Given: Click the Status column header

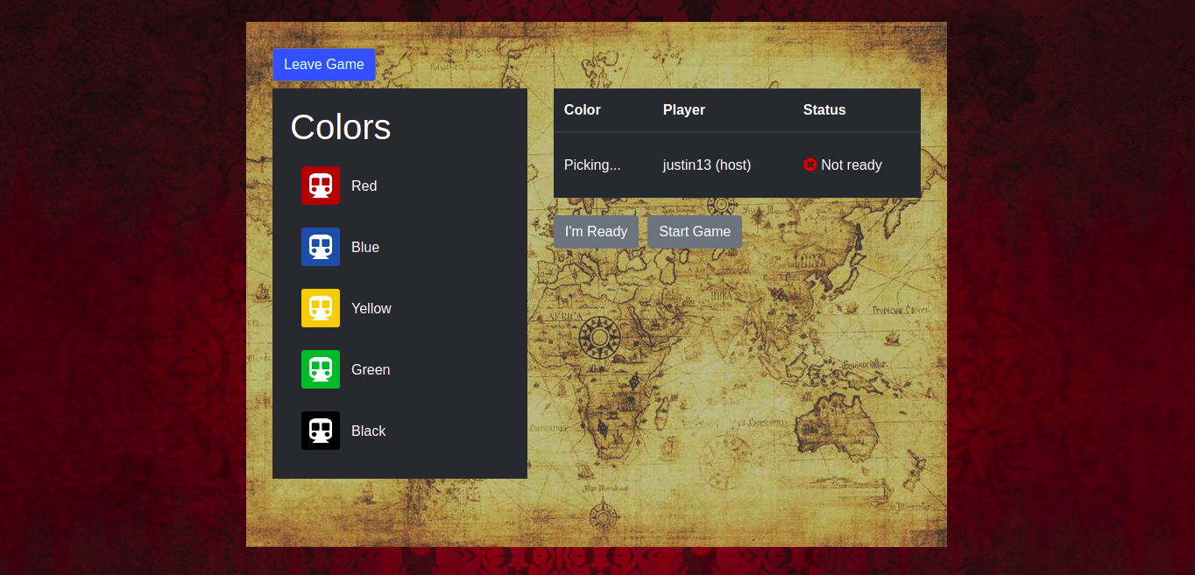Looking at the screenshot, I should (x=824, y=110).
